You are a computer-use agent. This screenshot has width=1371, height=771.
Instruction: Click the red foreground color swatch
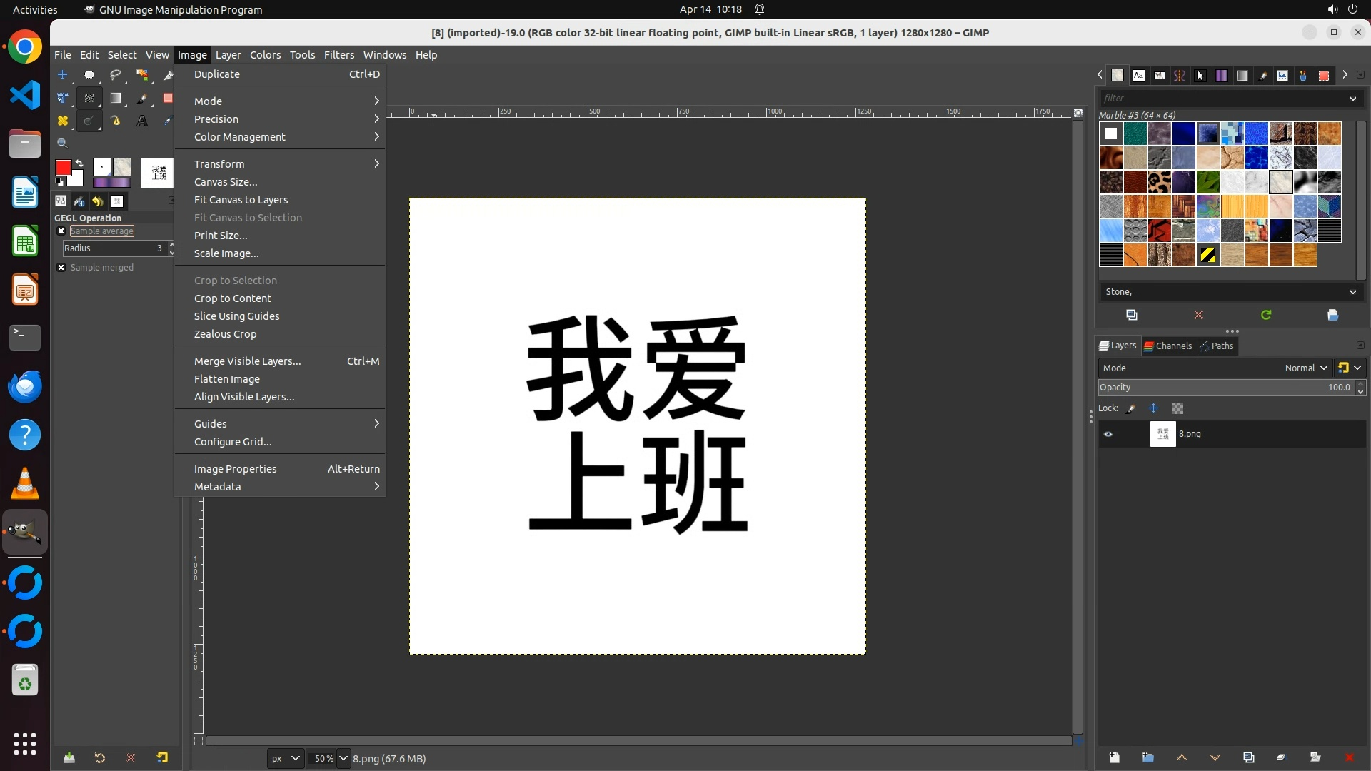[x=63, y=168]
